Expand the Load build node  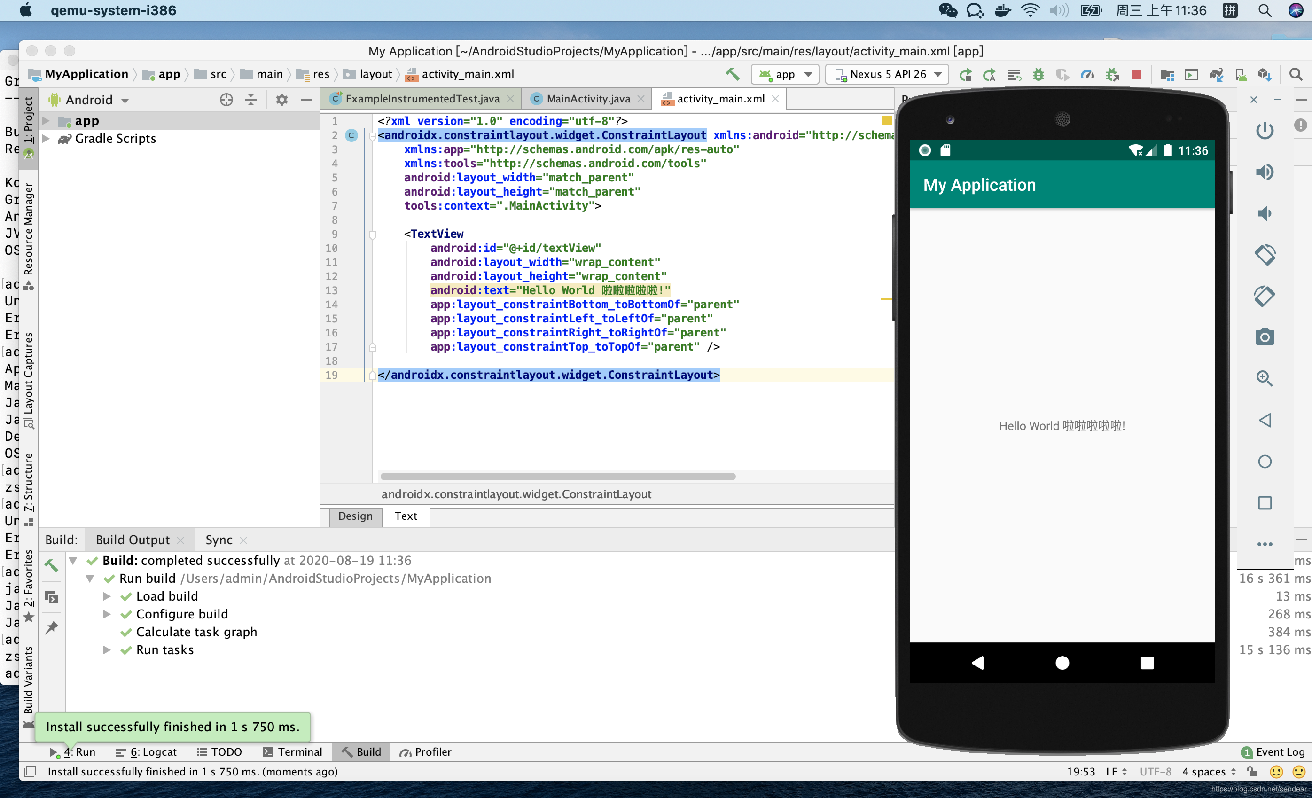click(x=107, y=596)
